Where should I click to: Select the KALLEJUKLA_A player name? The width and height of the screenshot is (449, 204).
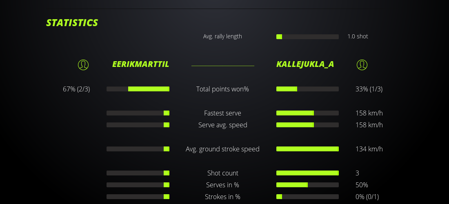(305, 64)
